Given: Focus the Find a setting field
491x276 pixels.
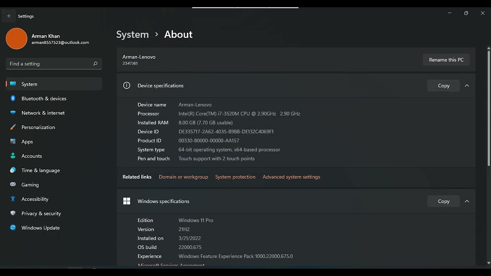Looking at the screenshot, I should click(54, 64).
